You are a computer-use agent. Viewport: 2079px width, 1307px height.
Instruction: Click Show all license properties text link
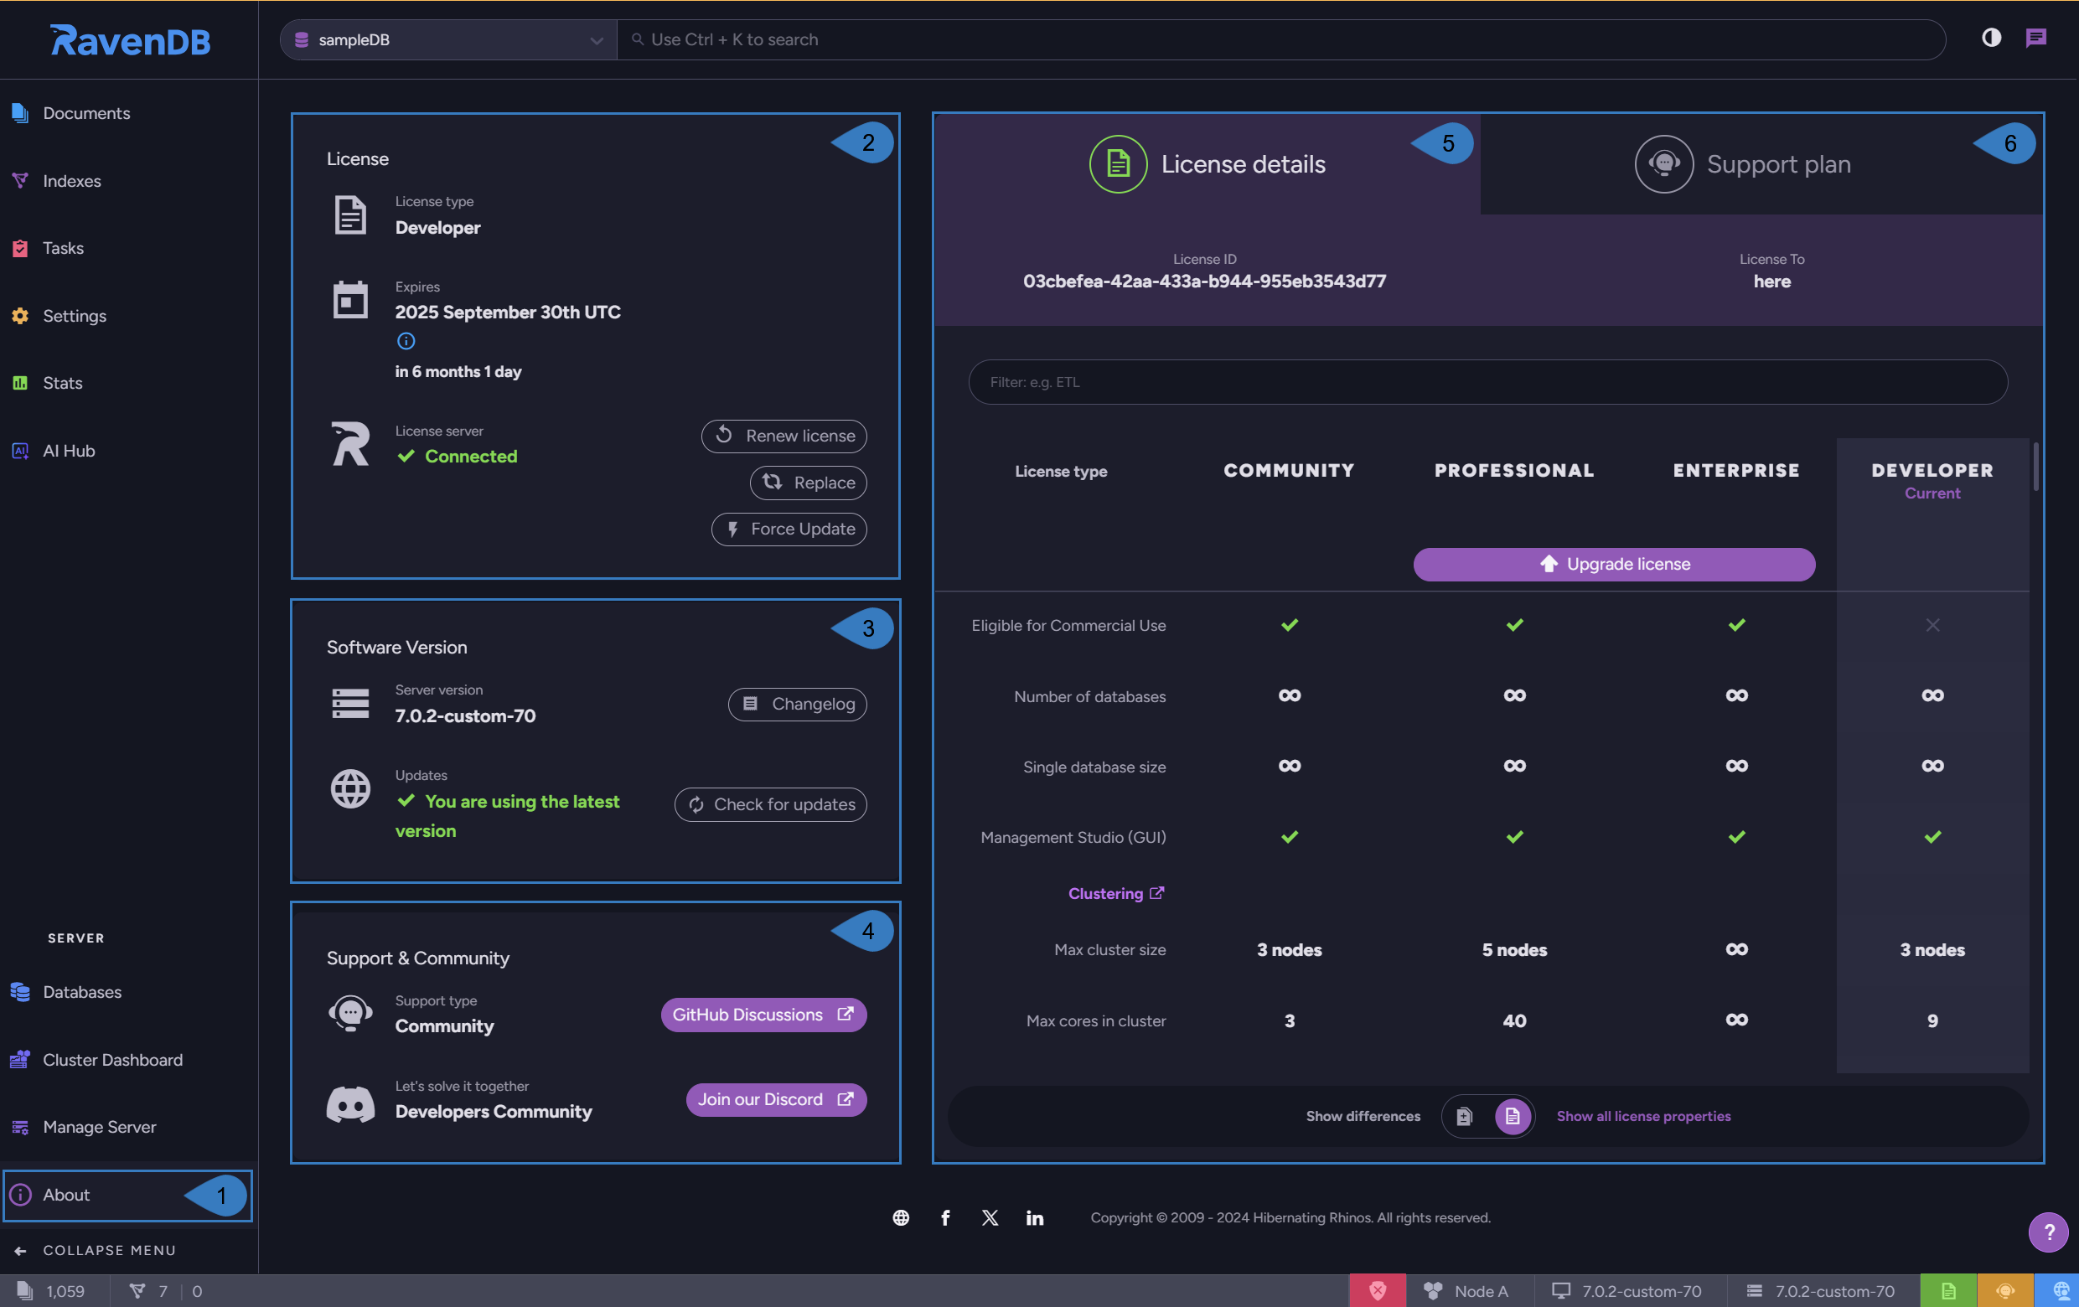click(x=1643, y=1115)
